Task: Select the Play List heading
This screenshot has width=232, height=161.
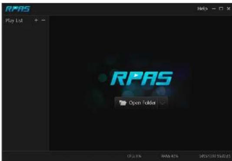Action: coord(14,20)
